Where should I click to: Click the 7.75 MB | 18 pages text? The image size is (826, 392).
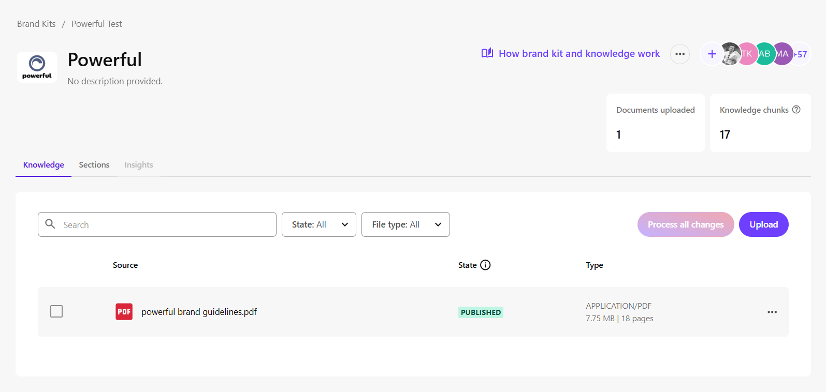coord(619,319)
